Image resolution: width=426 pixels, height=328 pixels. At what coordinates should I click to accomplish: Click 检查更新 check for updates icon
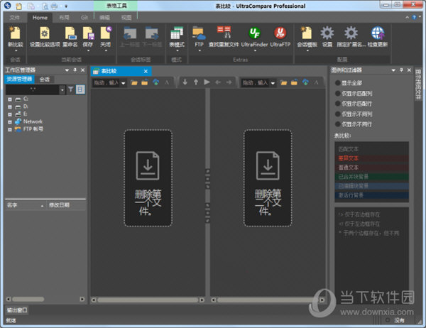point(378,33)
